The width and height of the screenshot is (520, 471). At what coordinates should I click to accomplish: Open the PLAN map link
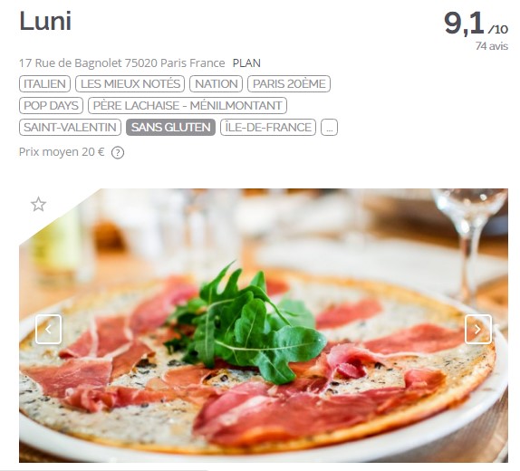246,63
